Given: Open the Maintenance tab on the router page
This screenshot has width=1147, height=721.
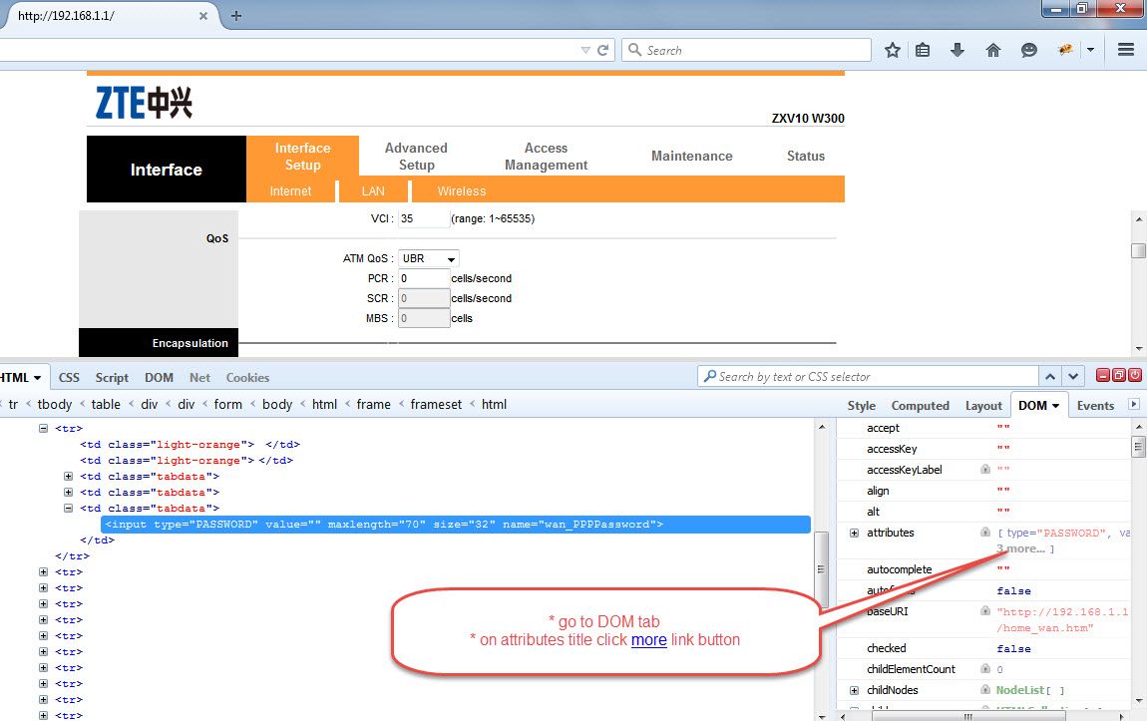Looking at the screenshot, I should [x=691, y=156].
